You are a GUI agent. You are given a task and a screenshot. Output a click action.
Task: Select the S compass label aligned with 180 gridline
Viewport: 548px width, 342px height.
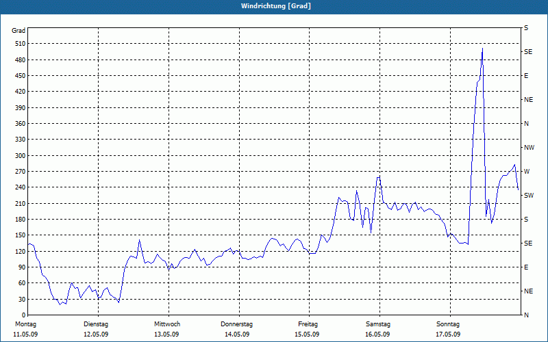[x=526, y=220]
